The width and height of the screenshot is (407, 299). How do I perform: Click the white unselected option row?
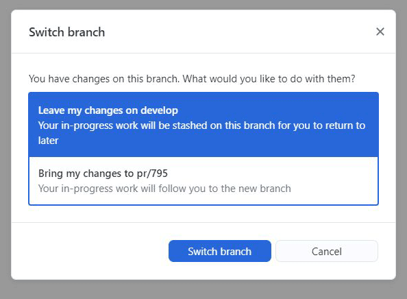[x=203, y=181]
